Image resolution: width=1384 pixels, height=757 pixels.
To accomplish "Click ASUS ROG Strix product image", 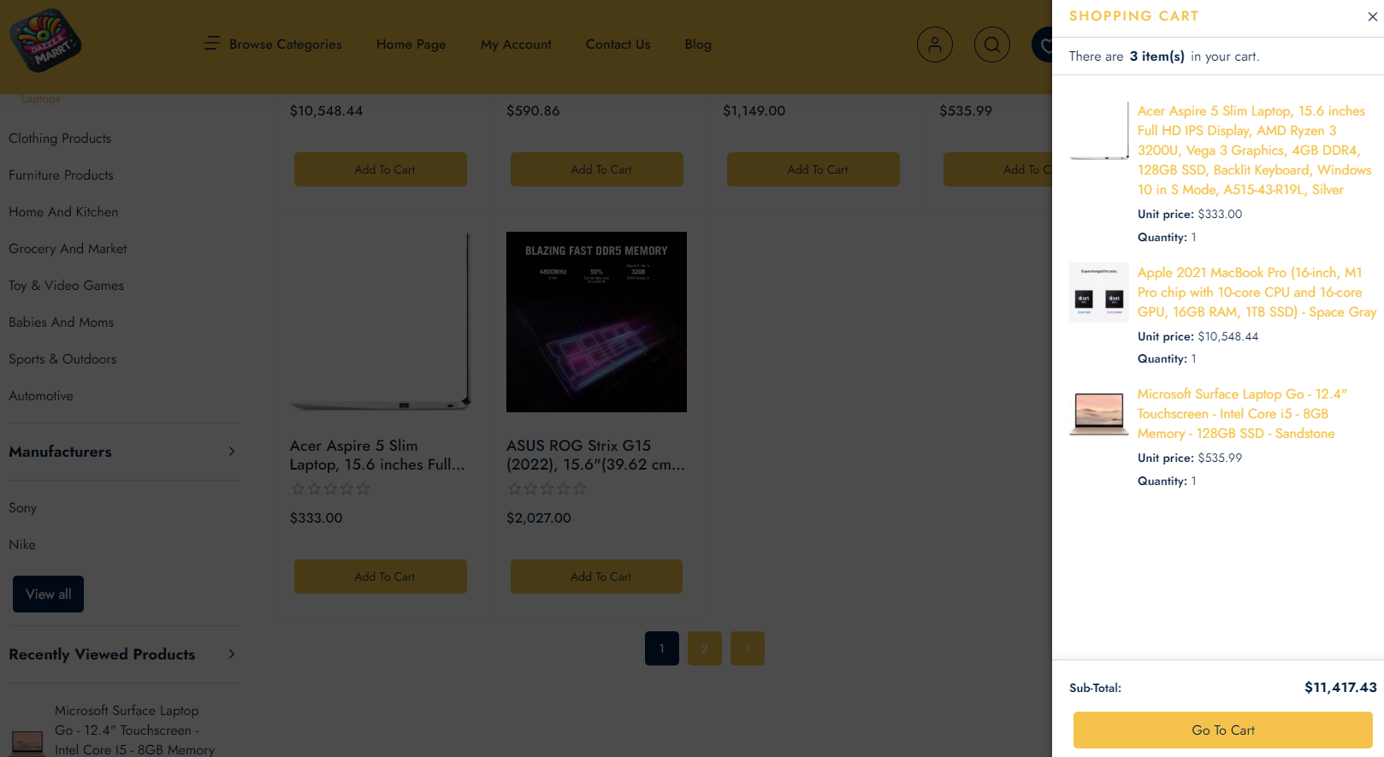I will [x=596, y=322].
